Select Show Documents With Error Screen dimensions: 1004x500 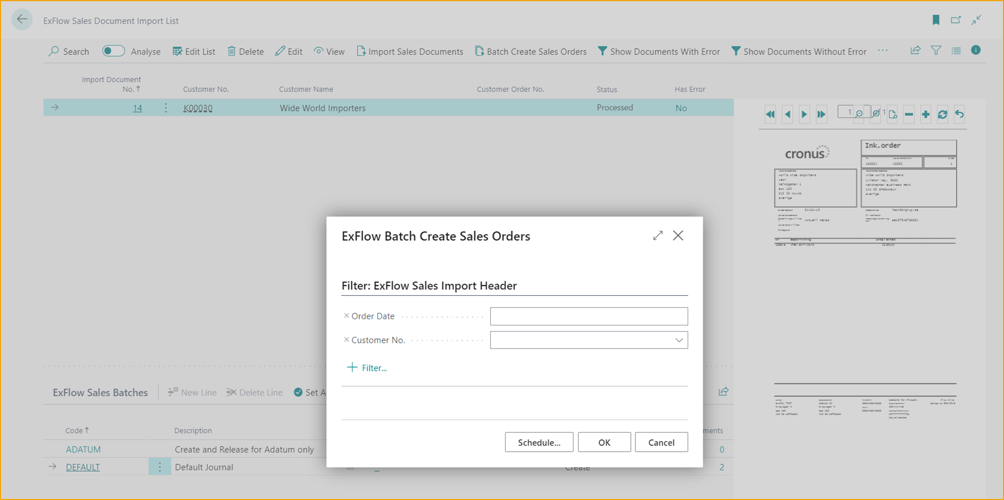pos(659,52)
